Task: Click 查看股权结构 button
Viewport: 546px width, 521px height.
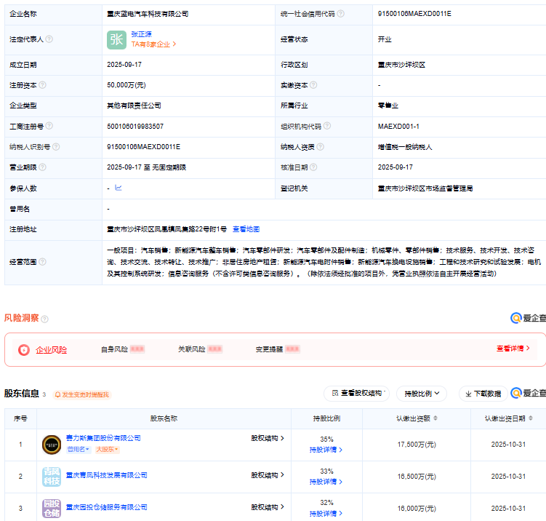Action: (x=356, y=394)
